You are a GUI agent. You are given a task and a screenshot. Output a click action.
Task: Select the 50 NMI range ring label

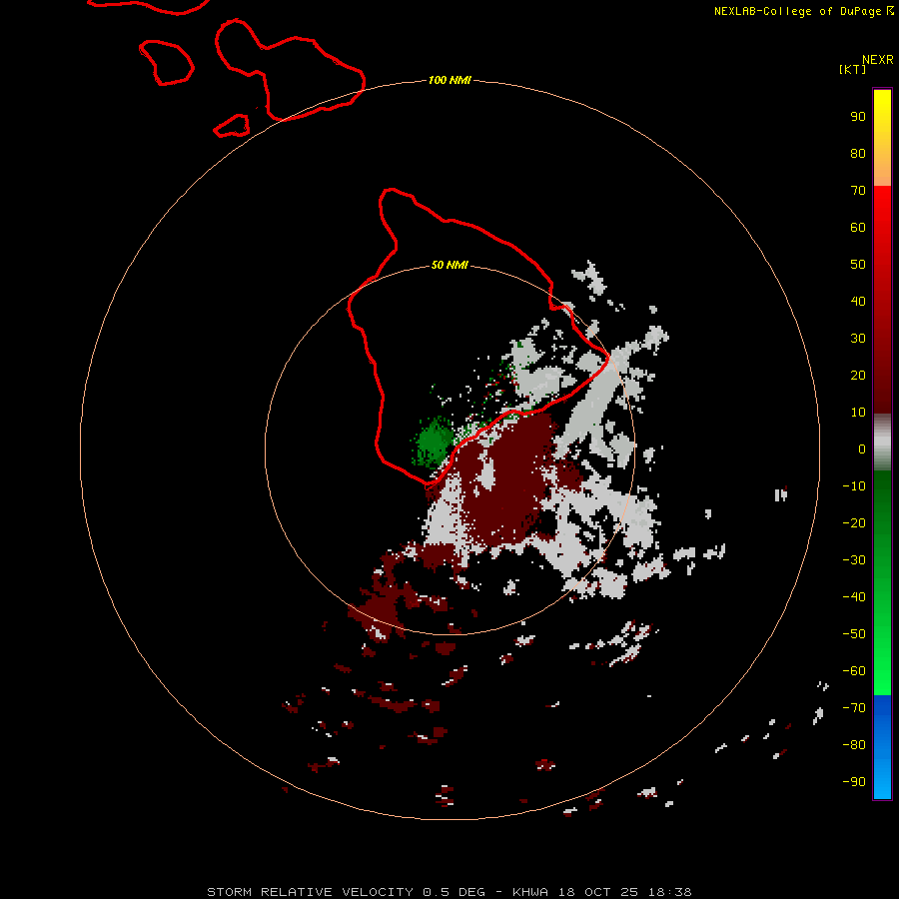(x=449, y=265)
